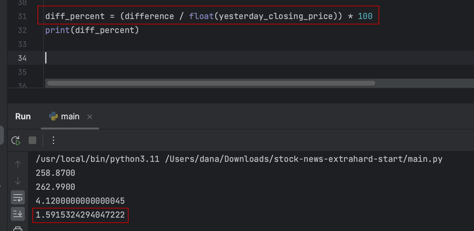Click the /usr/local/bin/python3.11 interpreter path
Image resolution: width=474 pixels, height=231 pixels.
tap(97, 159)
